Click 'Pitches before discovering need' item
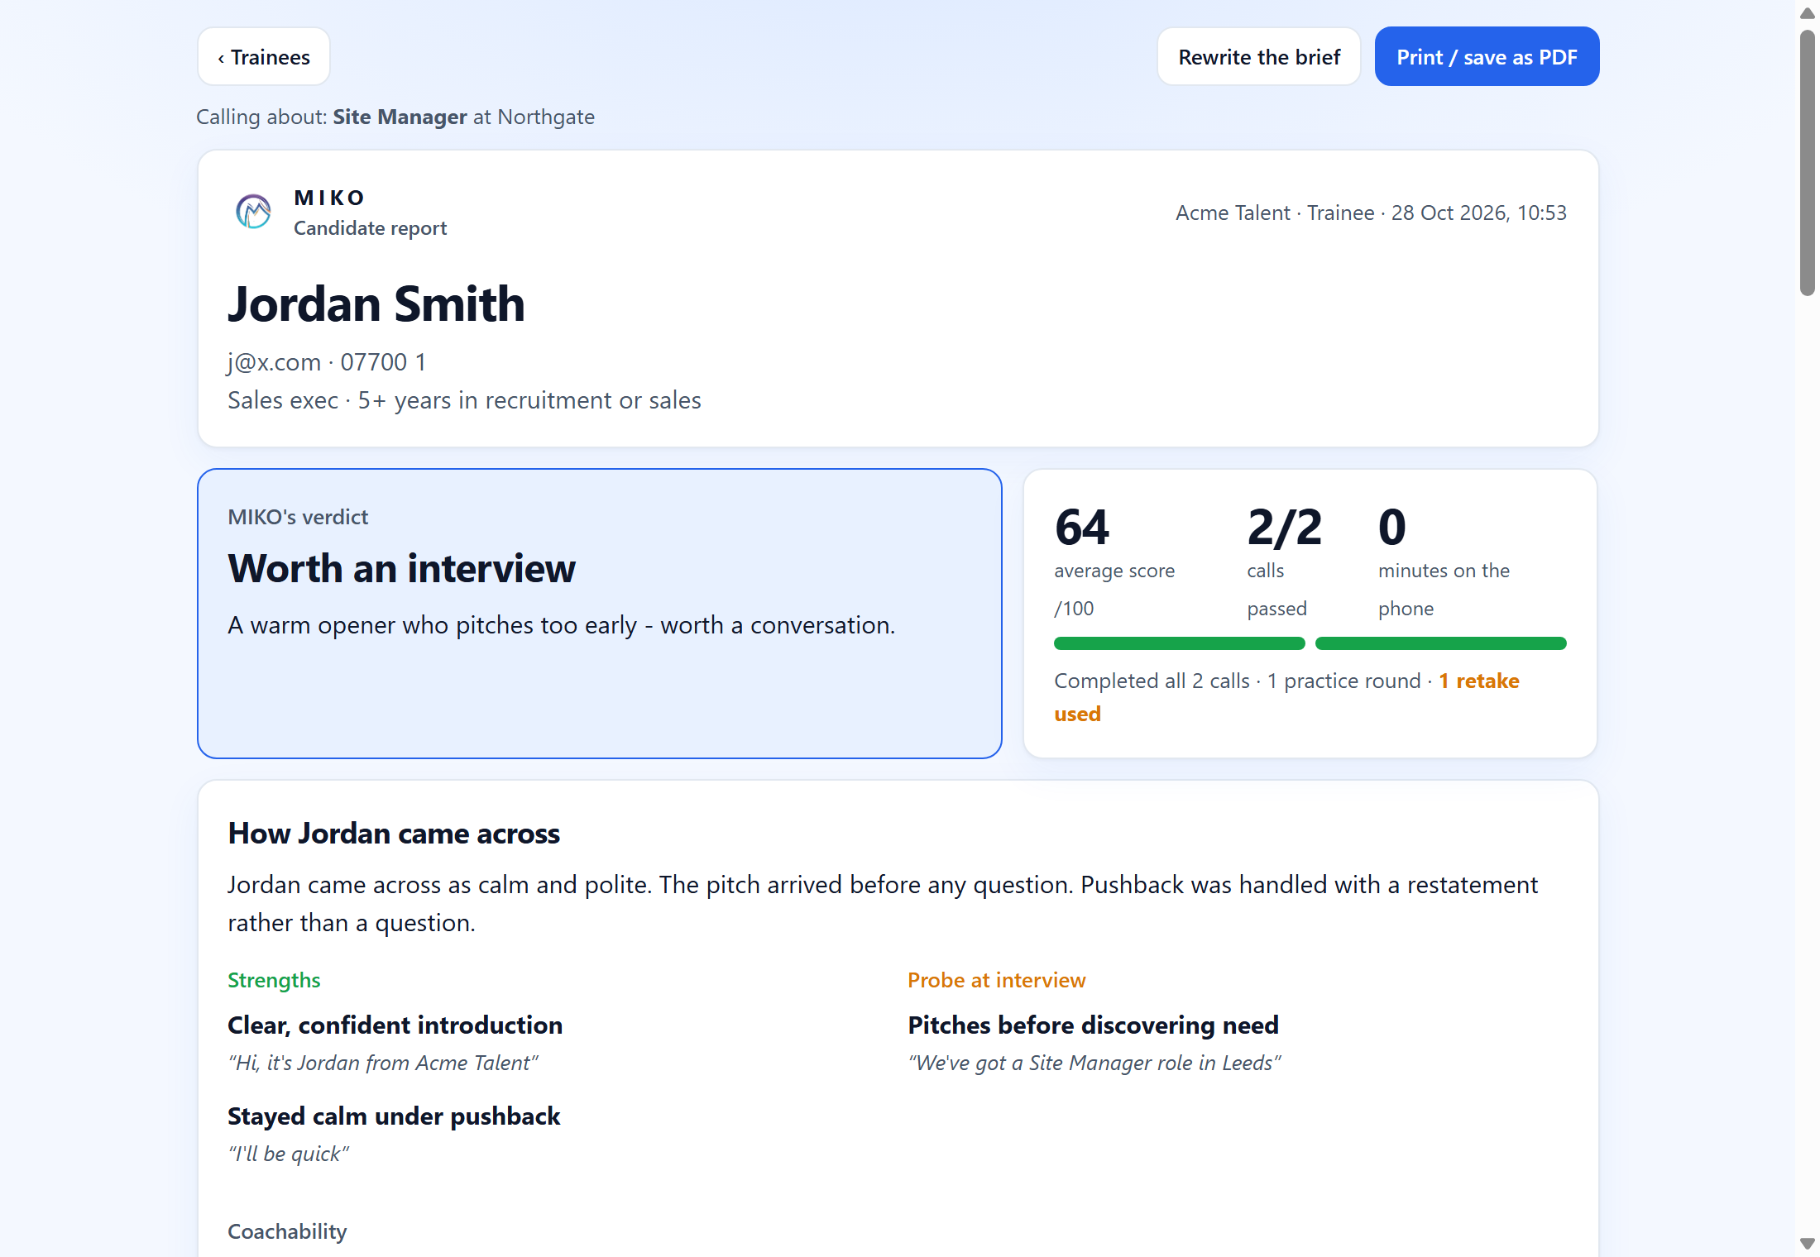This screenshot has width=1820, height=1257. pos(1093,1025)
